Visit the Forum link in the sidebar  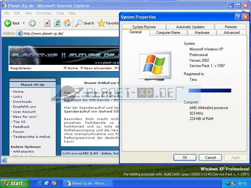click(18, 132)
